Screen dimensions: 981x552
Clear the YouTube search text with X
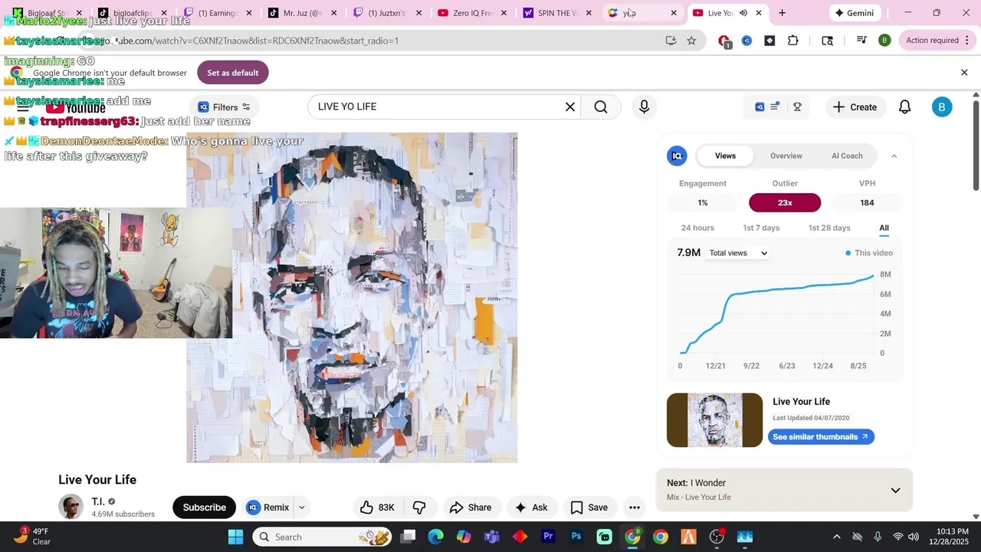pyautogui.click(x=570, y=107)
